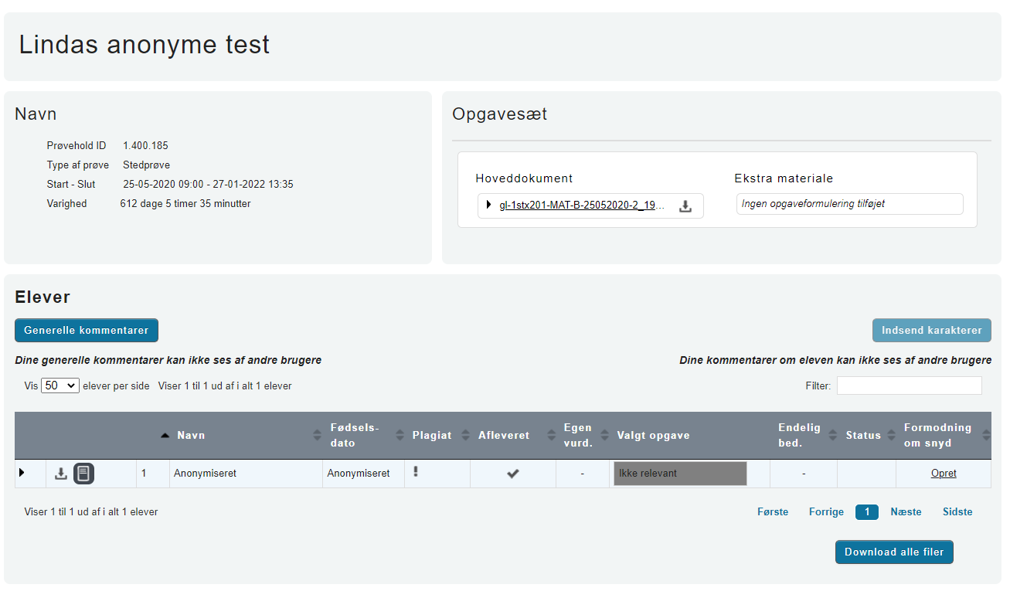
Task: Focus the Filter input field
Action: (x=909, y=386)
